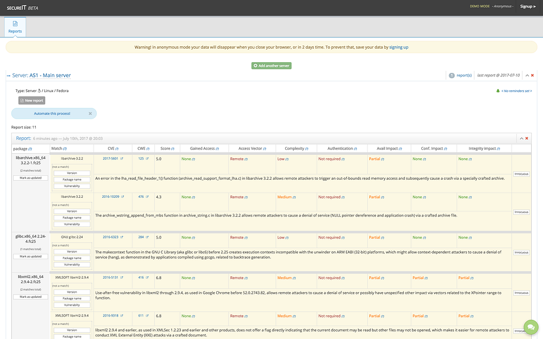The image size is (543, 339).
Task: Click help icon next to Match header
Action: tap(65, 149)
